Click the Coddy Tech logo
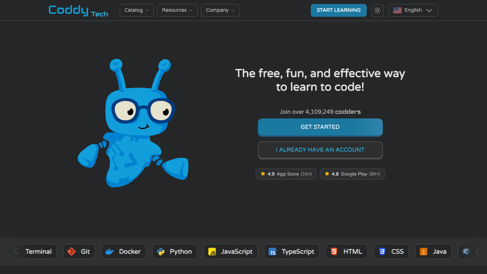The width and height of the screenshot is (487, 274). click(78, 10)
